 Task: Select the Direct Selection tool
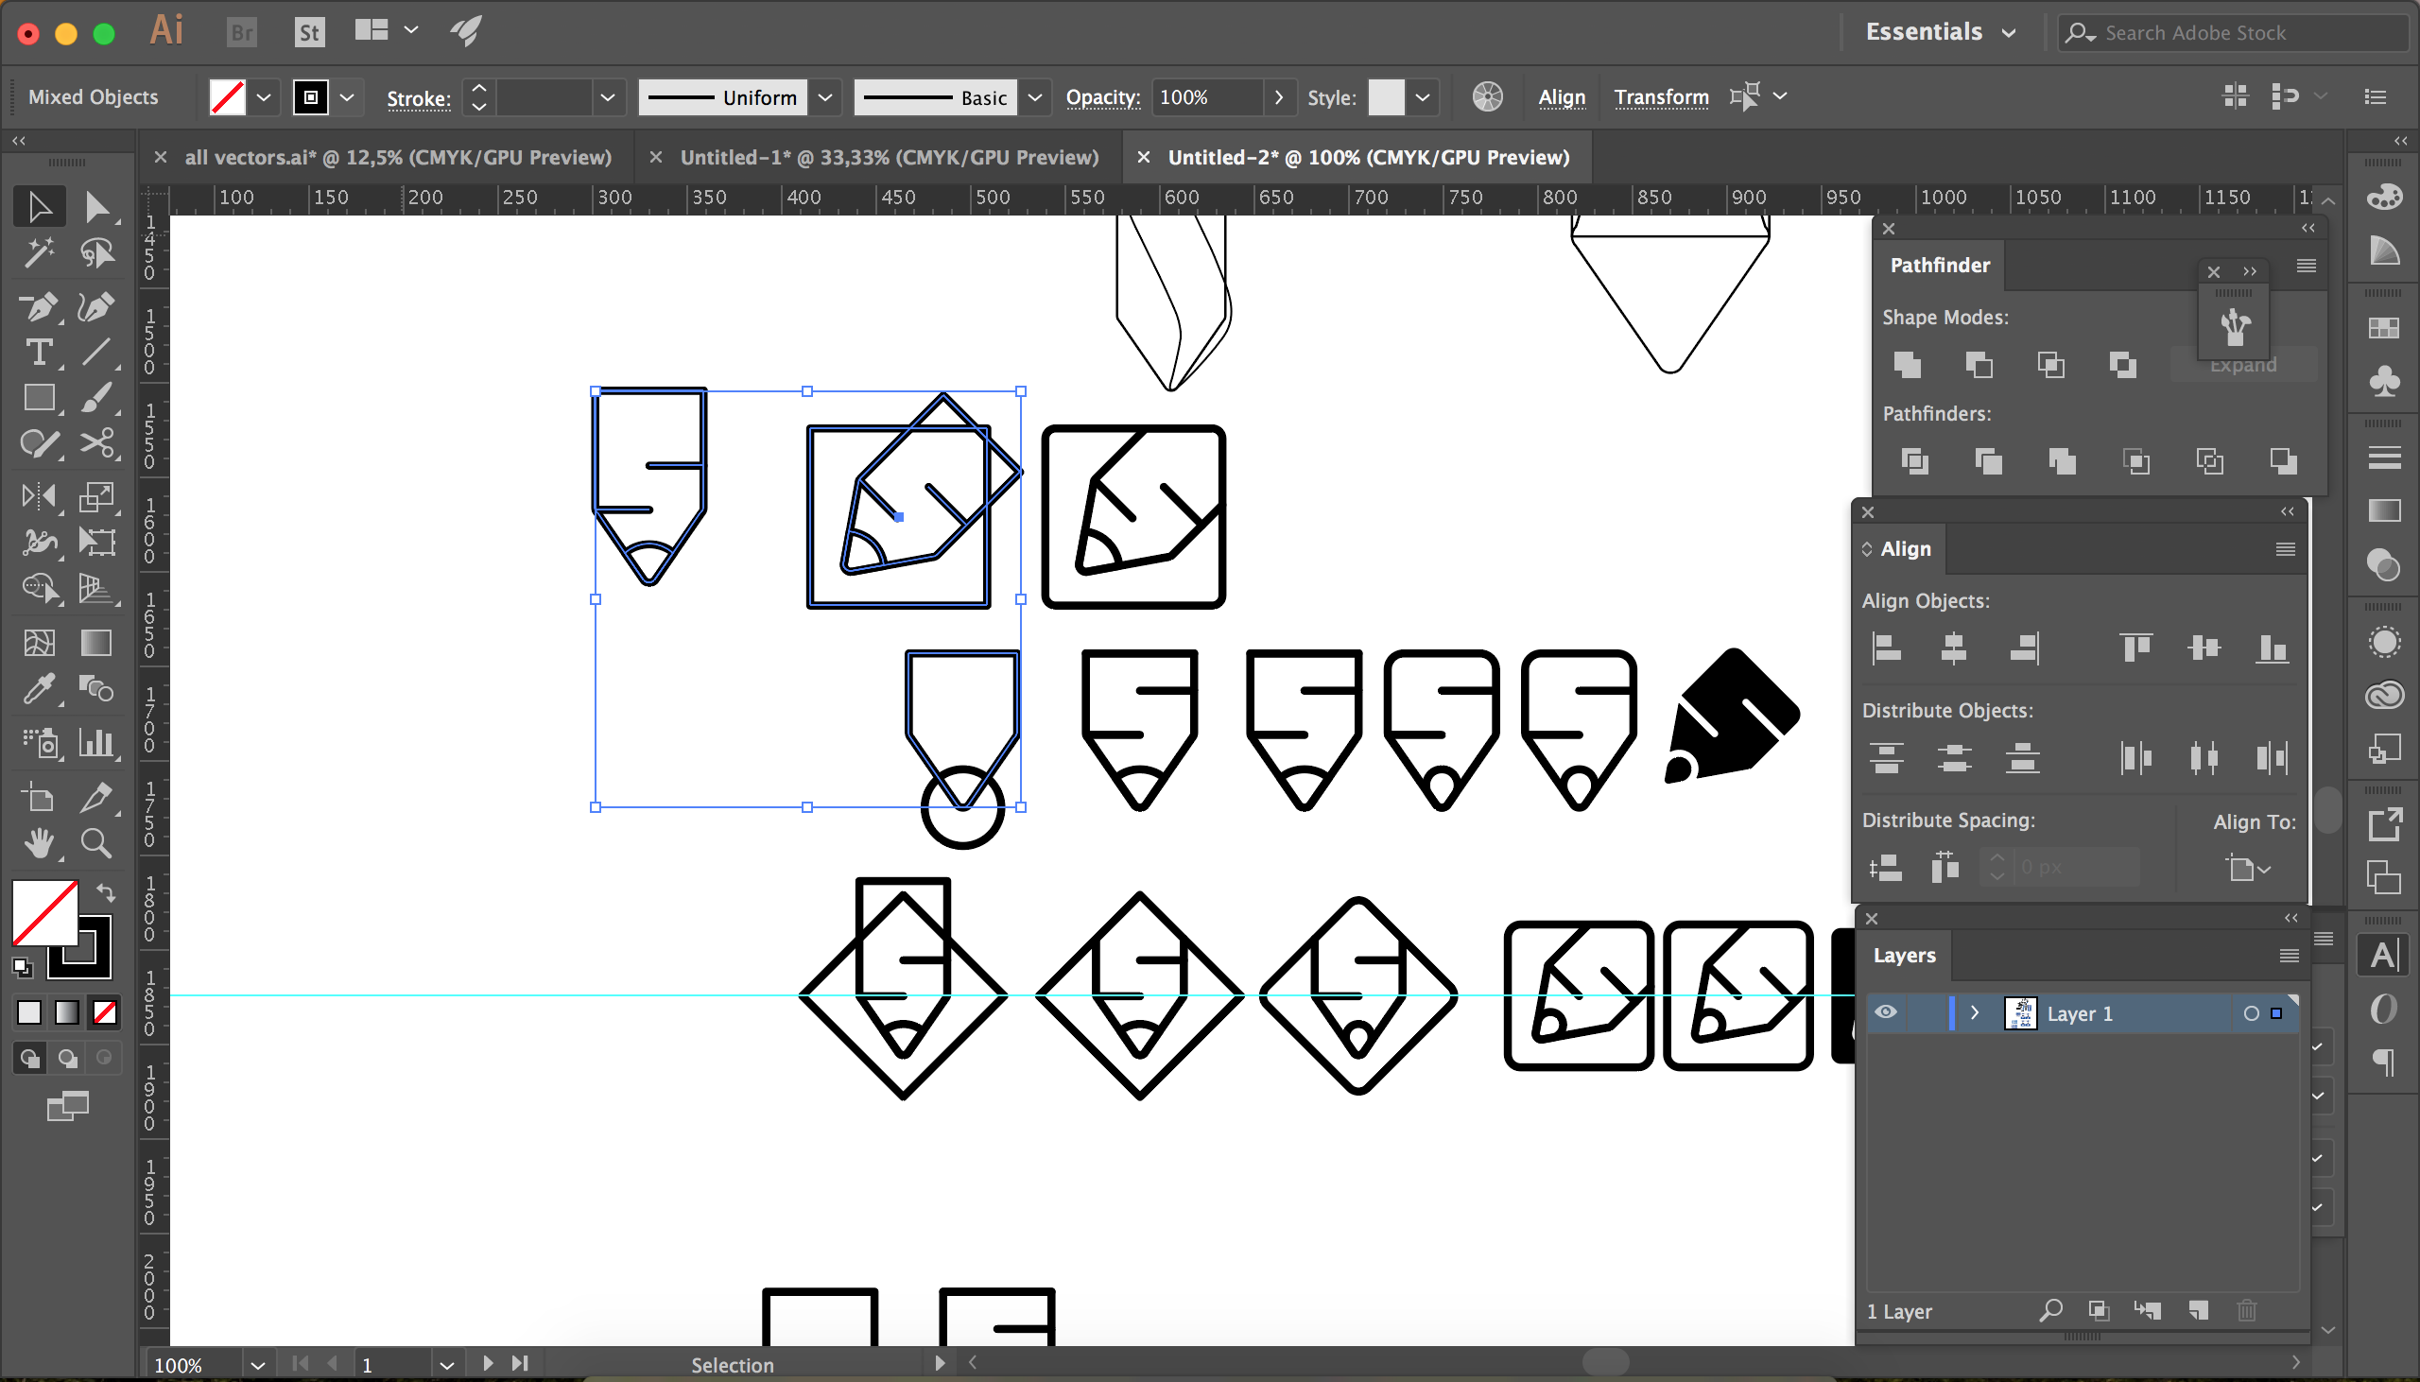95,207
